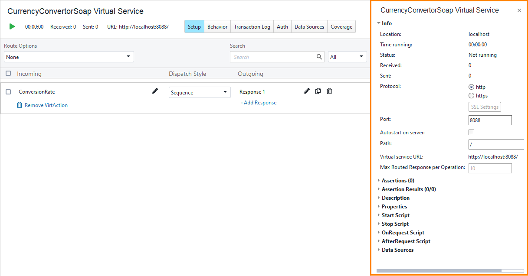528x276 pixels.
Task: Check the select-all checkbox in the Incoming header
Action: [x=8, y=73]
